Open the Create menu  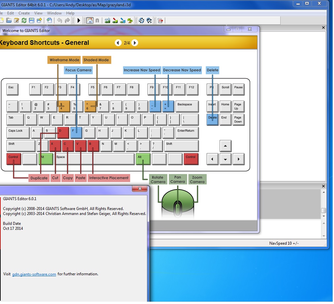tap(24, 13)
